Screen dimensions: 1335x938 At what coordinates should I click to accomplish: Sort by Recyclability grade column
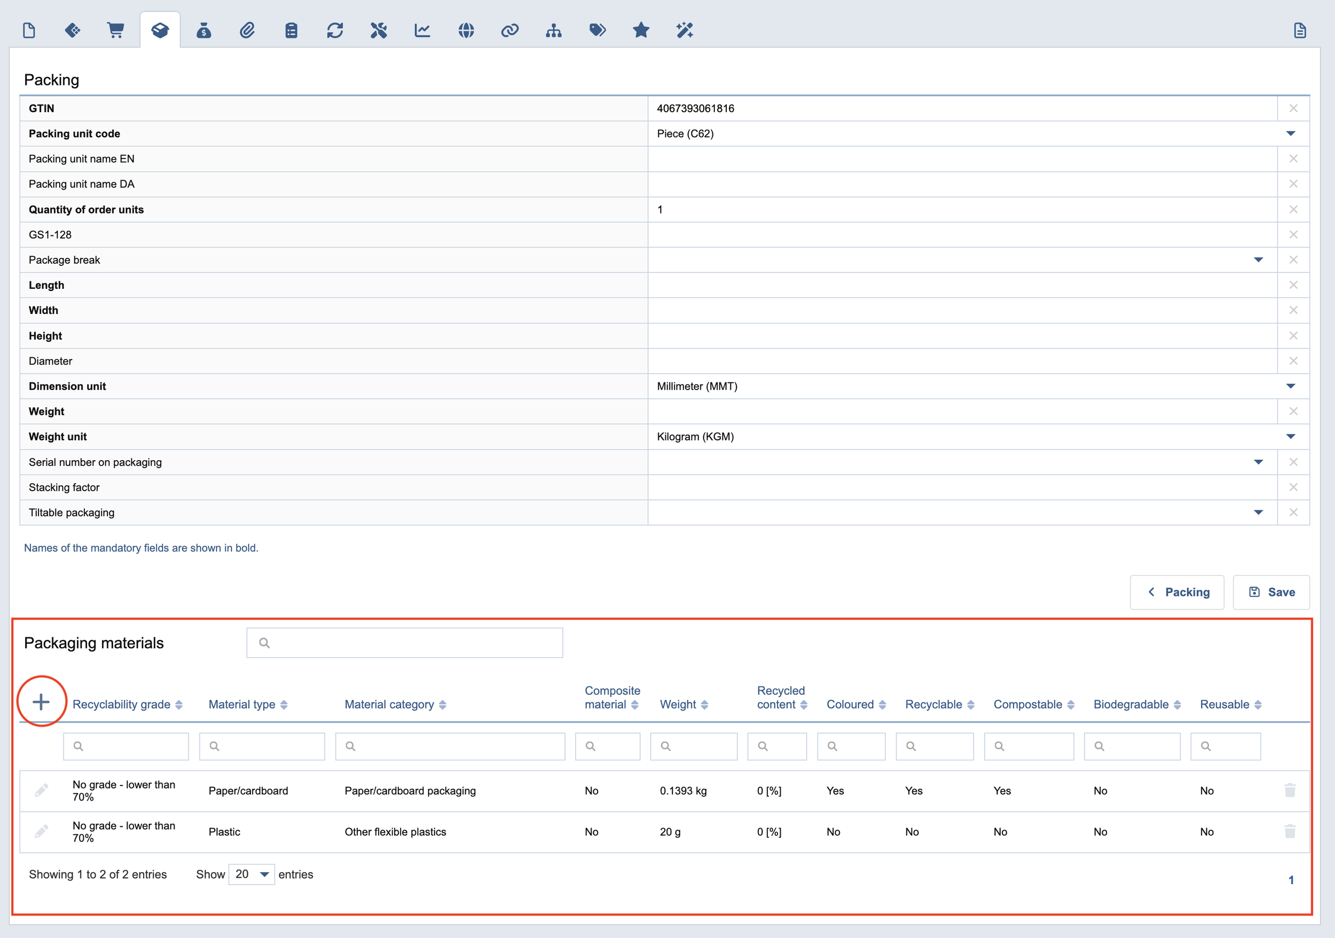[127, 704]
